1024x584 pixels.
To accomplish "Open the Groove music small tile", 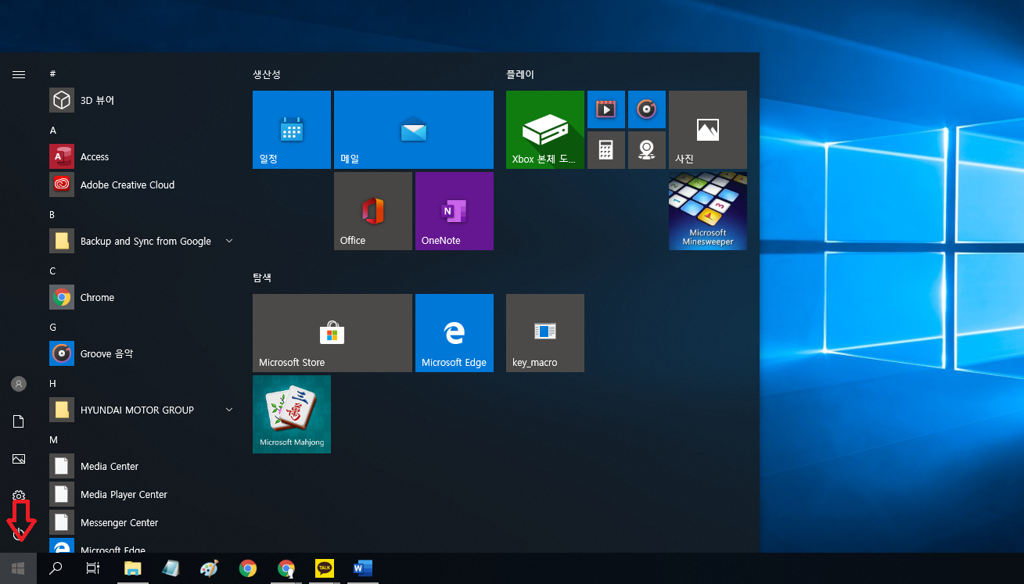I will 647,109.
